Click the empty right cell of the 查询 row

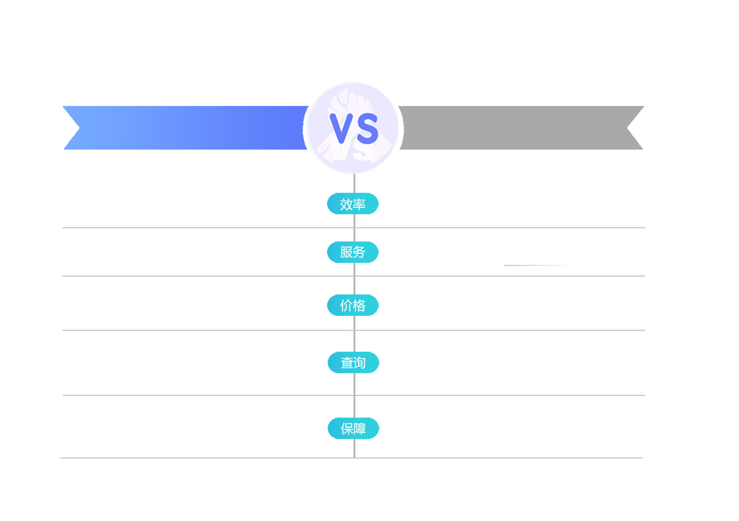(500, 363)
